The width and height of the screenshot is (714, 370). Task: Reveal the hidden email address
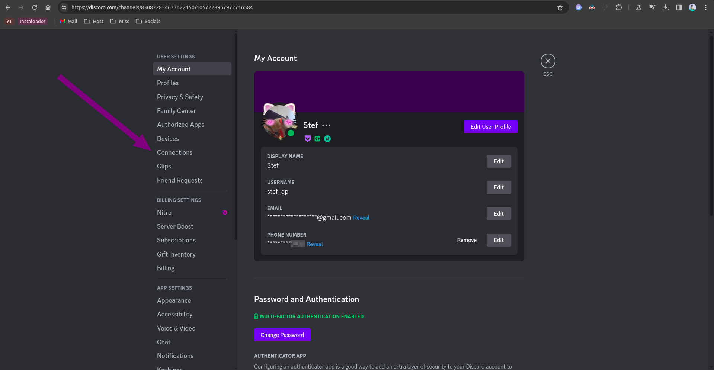[x=361, y=218]
